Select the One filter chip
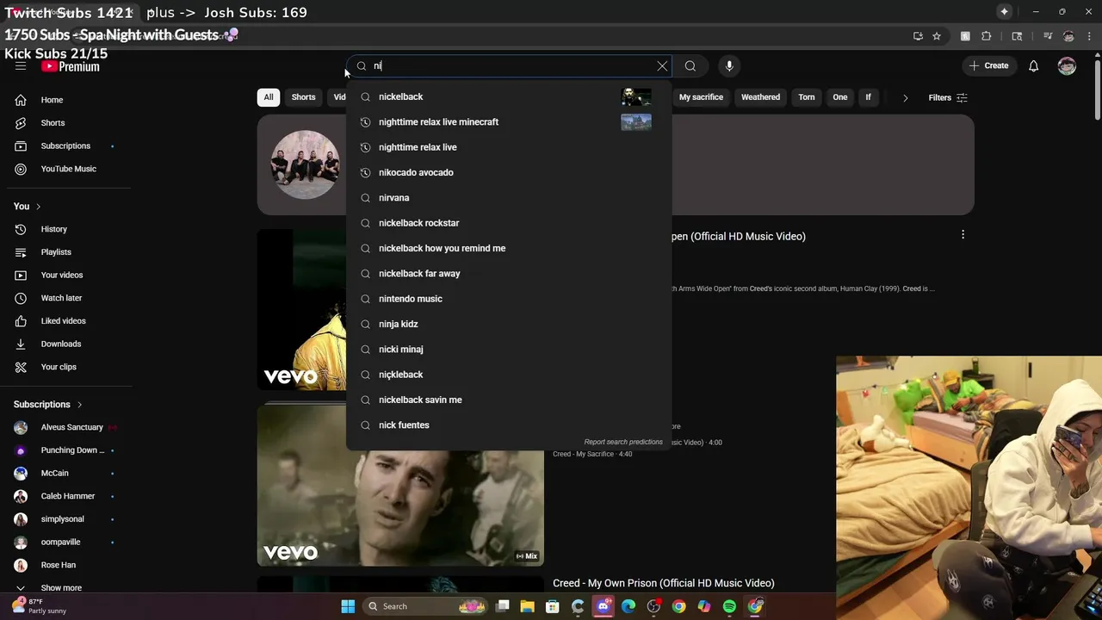 coord(840,97)
